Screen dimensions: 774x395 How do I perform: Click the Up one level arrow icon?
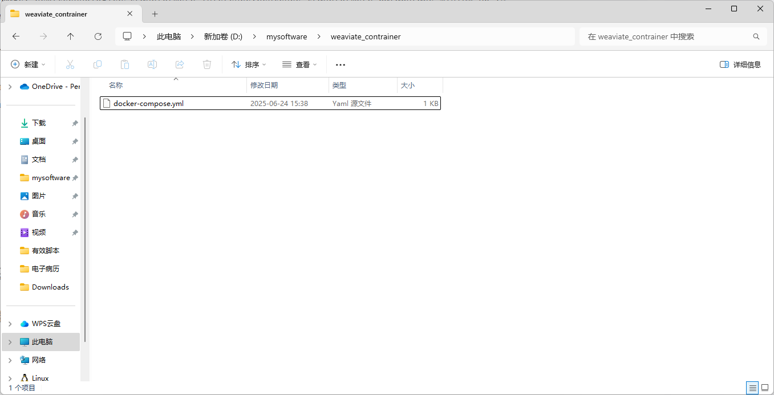tap(70, 36)
